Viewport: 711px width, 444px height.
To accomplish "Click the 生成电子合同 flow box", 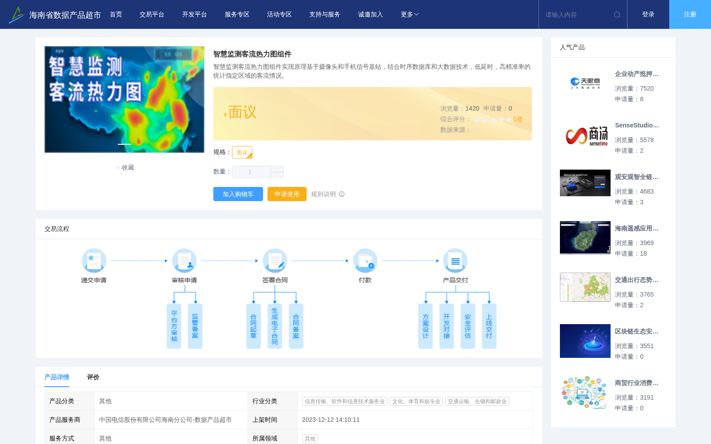I will [275, 326].
